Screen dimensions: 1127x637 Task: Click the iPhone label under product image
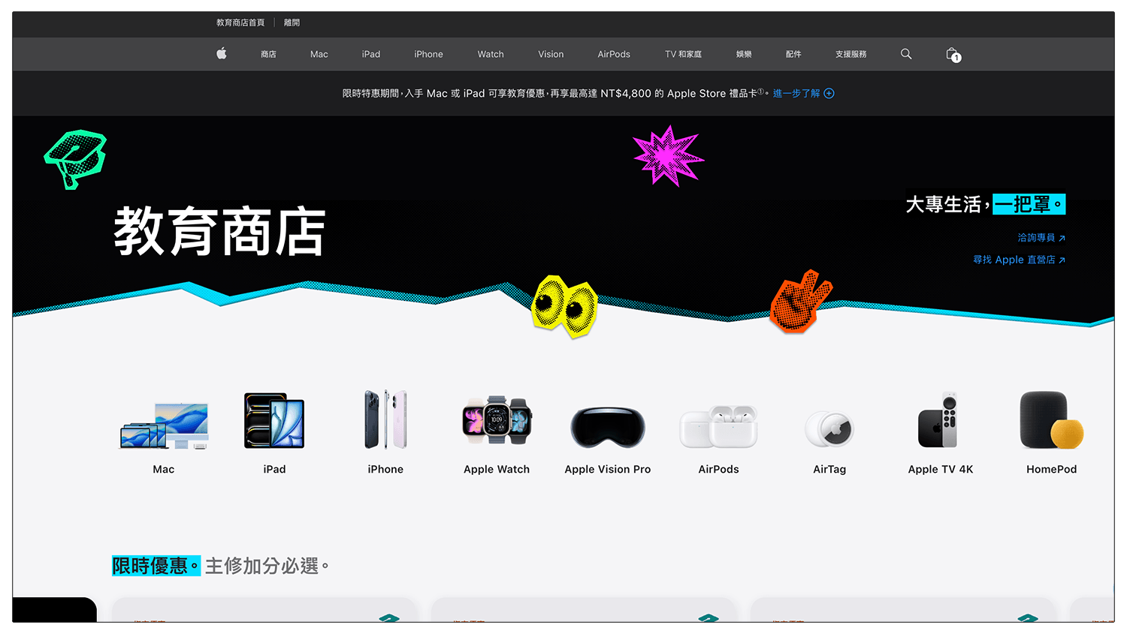pyautogui.click(x=385, y=469)
